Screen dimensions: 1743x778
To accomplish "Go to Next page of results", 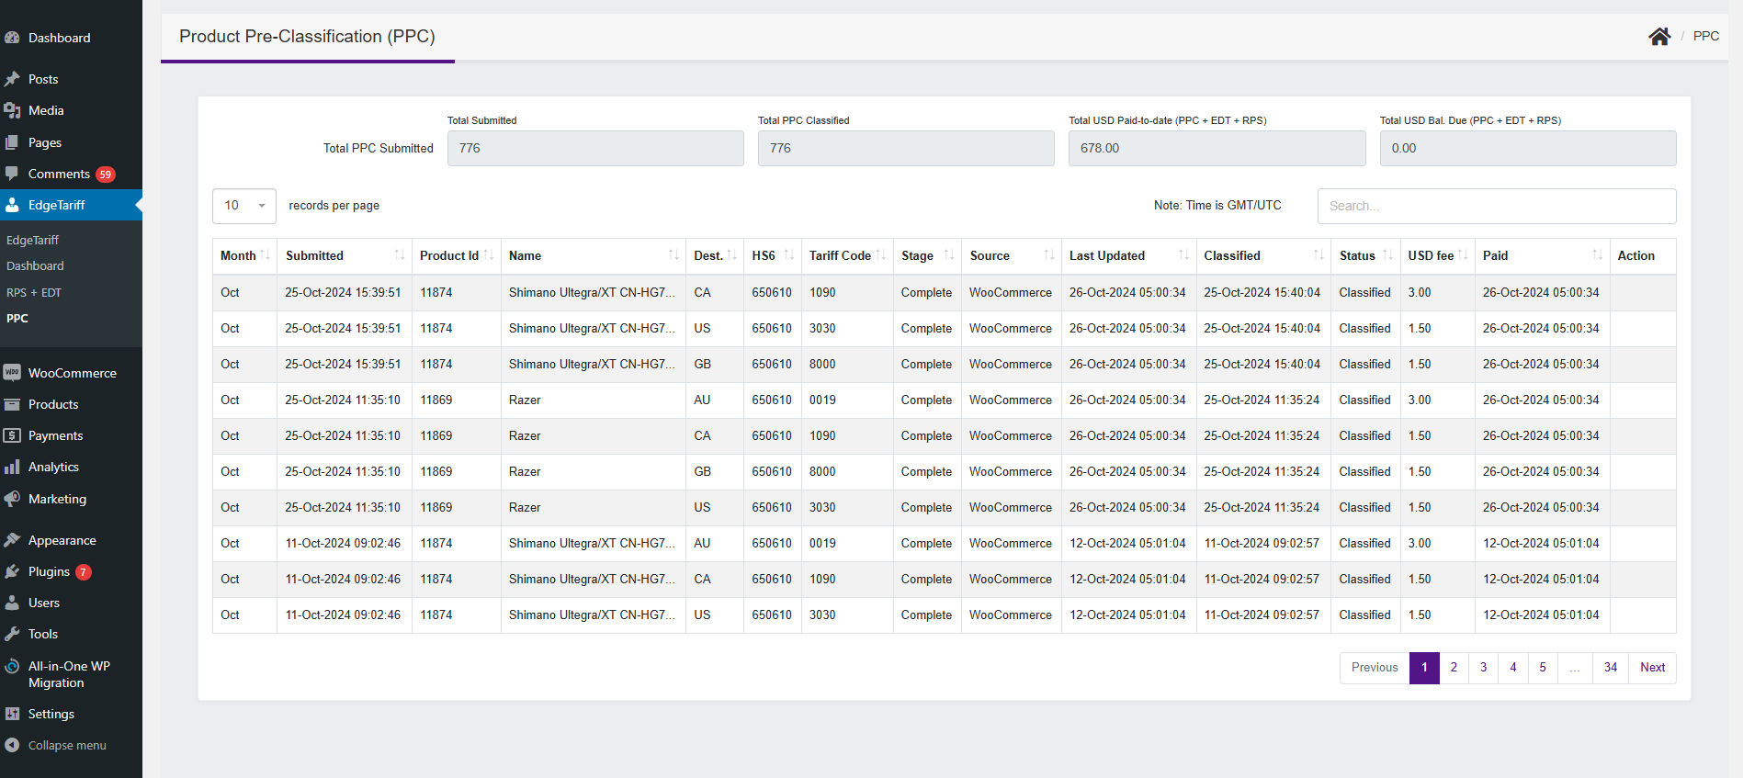I will coord(1652,668).
